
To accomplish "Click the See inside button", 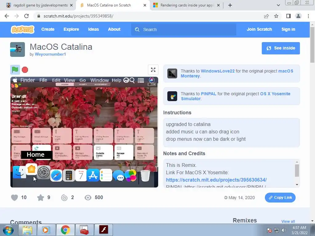I will pos(281,48).
